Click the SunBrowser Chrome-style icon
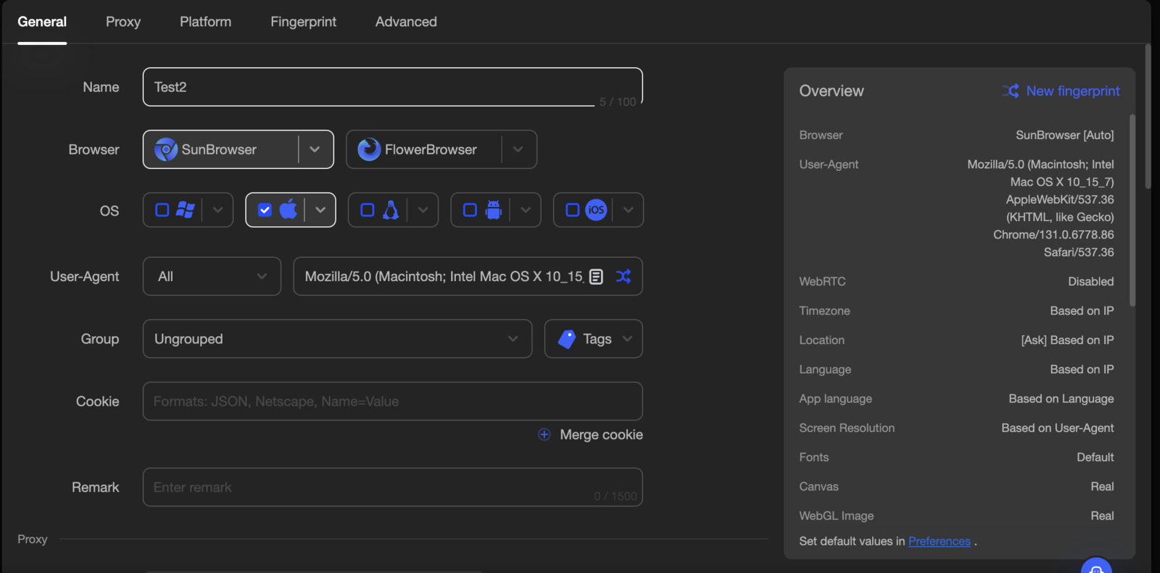The height and width of the screenshot is (573, 1160). [166, 149]
